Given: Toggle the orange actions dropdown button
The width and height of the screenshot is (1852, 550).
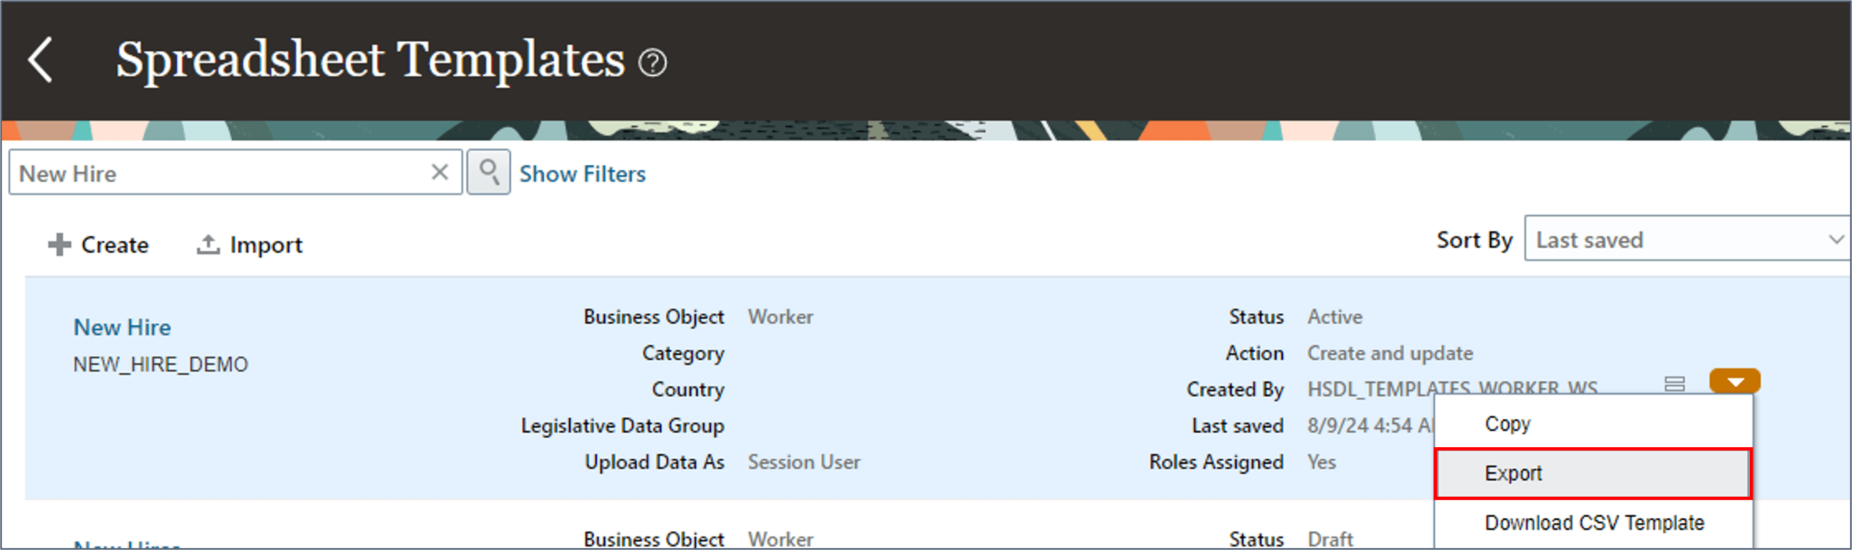Looking at the screenshot, I should [x=1735, y=381].
